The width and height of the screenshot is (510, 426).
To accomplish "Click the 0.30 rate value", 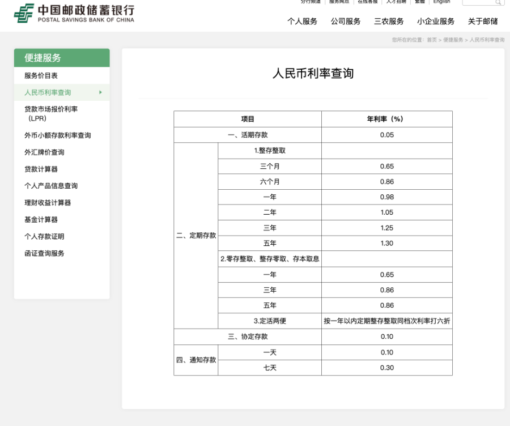I will pos(386,368).
